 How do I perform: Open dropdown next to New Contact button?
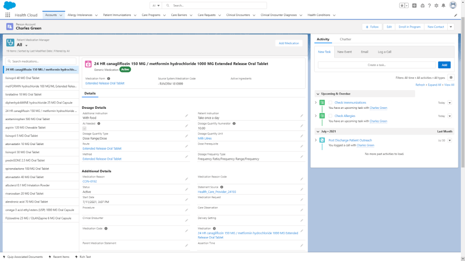tap(450, 27)
